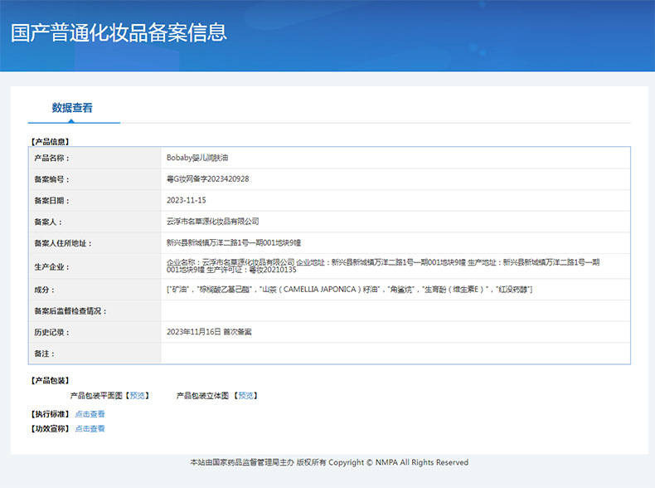Open 预览 link for 产品包装平面图
This screenshot has width=655, height=488.
click(137, 396)
